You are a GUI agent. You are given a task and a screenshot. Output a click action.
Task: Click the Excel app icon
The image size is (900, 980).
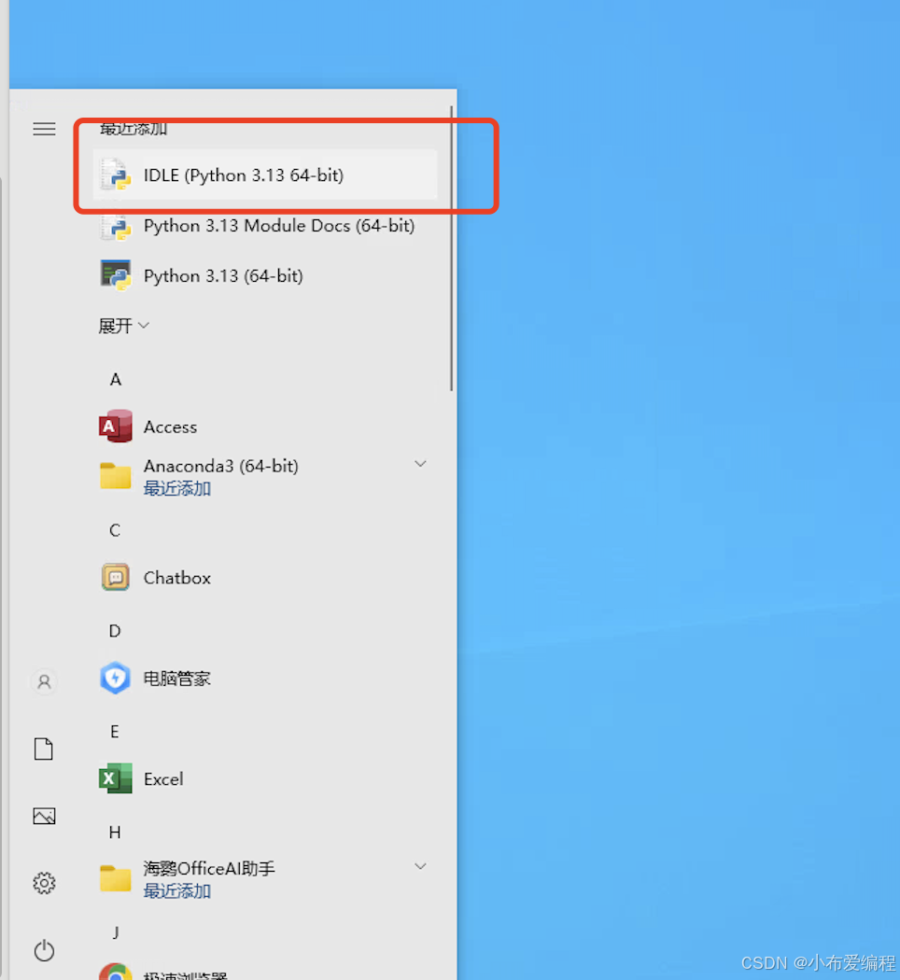click(x=116, y=778)
